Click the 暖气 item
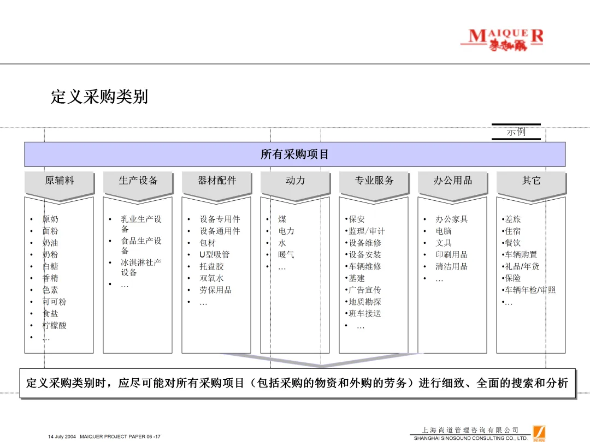590x442 pixels. (x=286, y=254)
